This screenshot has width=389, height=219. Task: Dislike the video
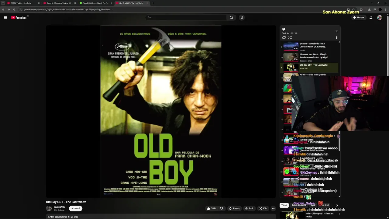click(x=222, y=208)
